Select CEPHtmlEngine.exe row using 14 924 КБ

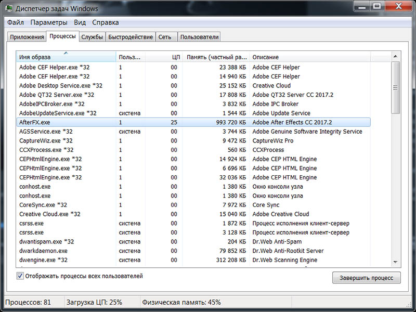point(193,159)
